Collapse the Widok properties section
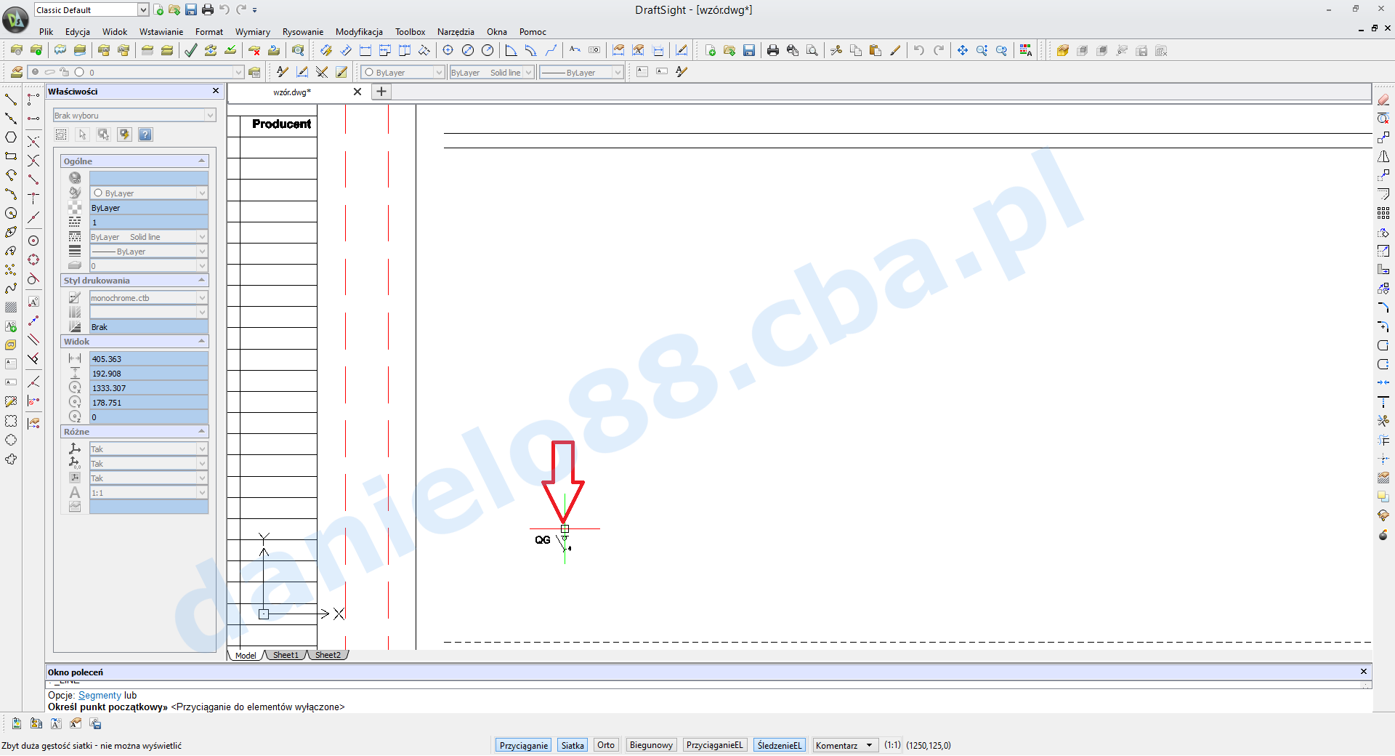The width and height of the screenshot is (1395, 756). (202, 341)
